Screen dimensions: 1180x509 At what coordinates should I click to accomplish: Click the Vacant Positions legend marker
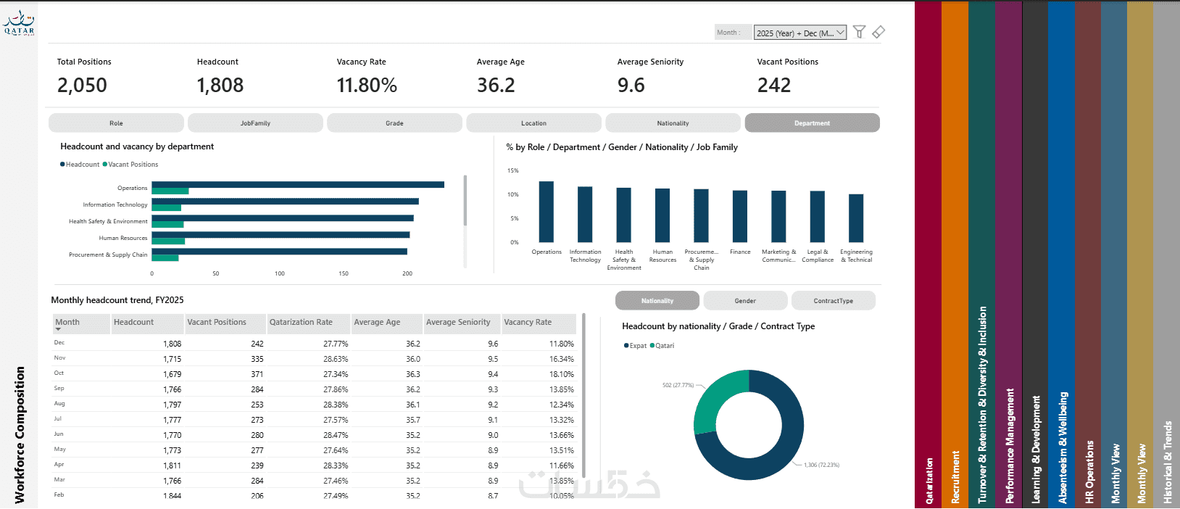coord(104,165)
